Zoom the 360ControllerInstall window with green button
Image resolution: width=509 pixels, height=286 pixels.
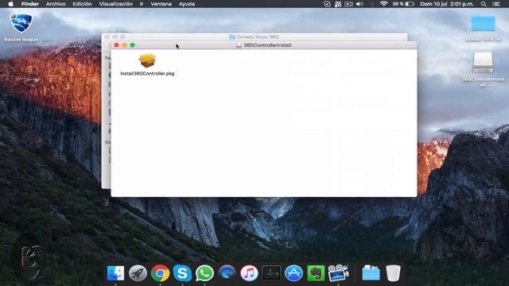click(133, 45)
